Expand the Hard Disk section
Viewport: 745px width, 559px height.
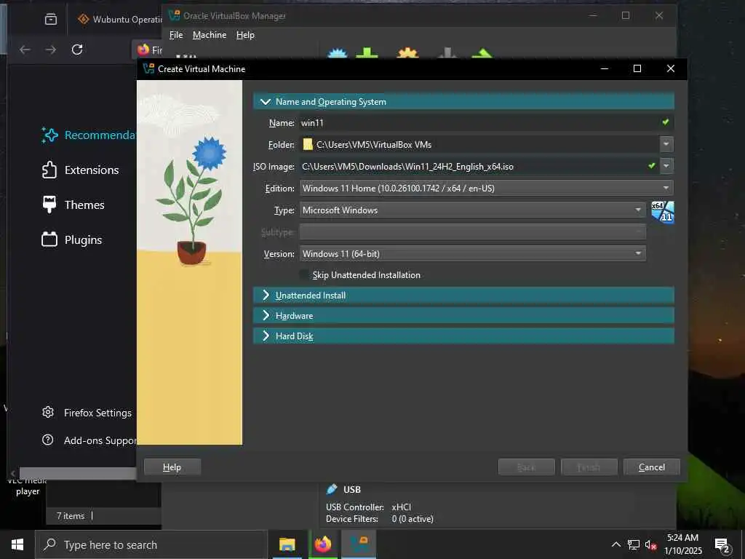pyautogui.click(x=463, y=336)
